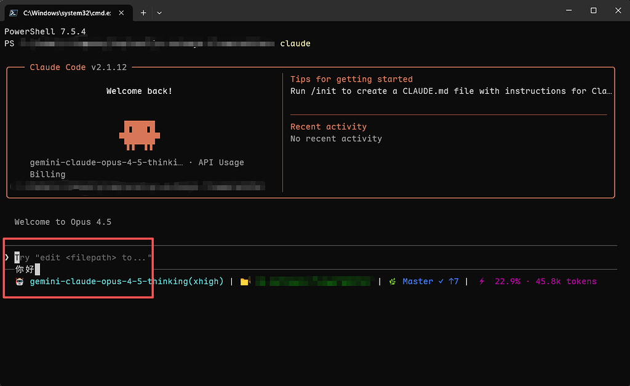630x386 pixels.
Task: Click the 45.8k tokens text
Action: click(566, 282)
